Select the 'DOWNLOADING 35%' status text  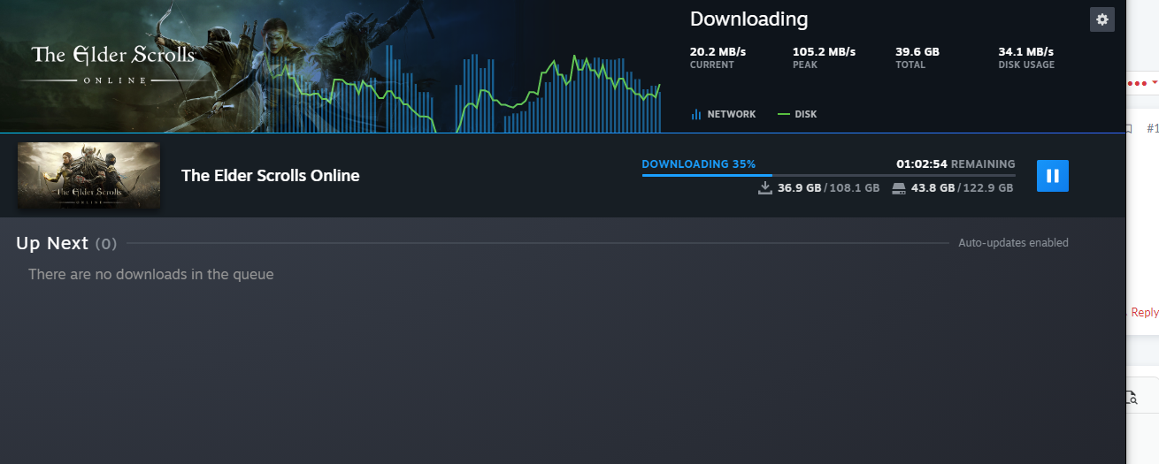(x=699, y=164)
